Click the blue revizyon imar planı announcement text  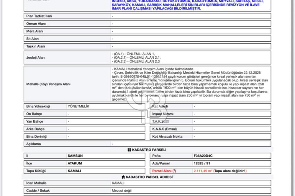tap(188, 5)
